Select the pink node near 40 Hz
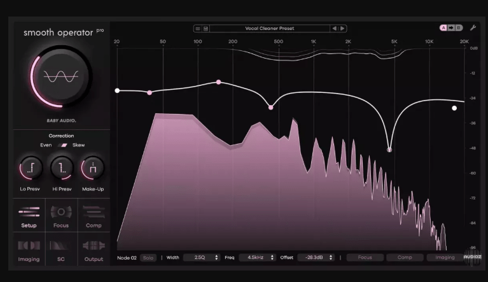The image size is (488, 282). coord(150,93)
